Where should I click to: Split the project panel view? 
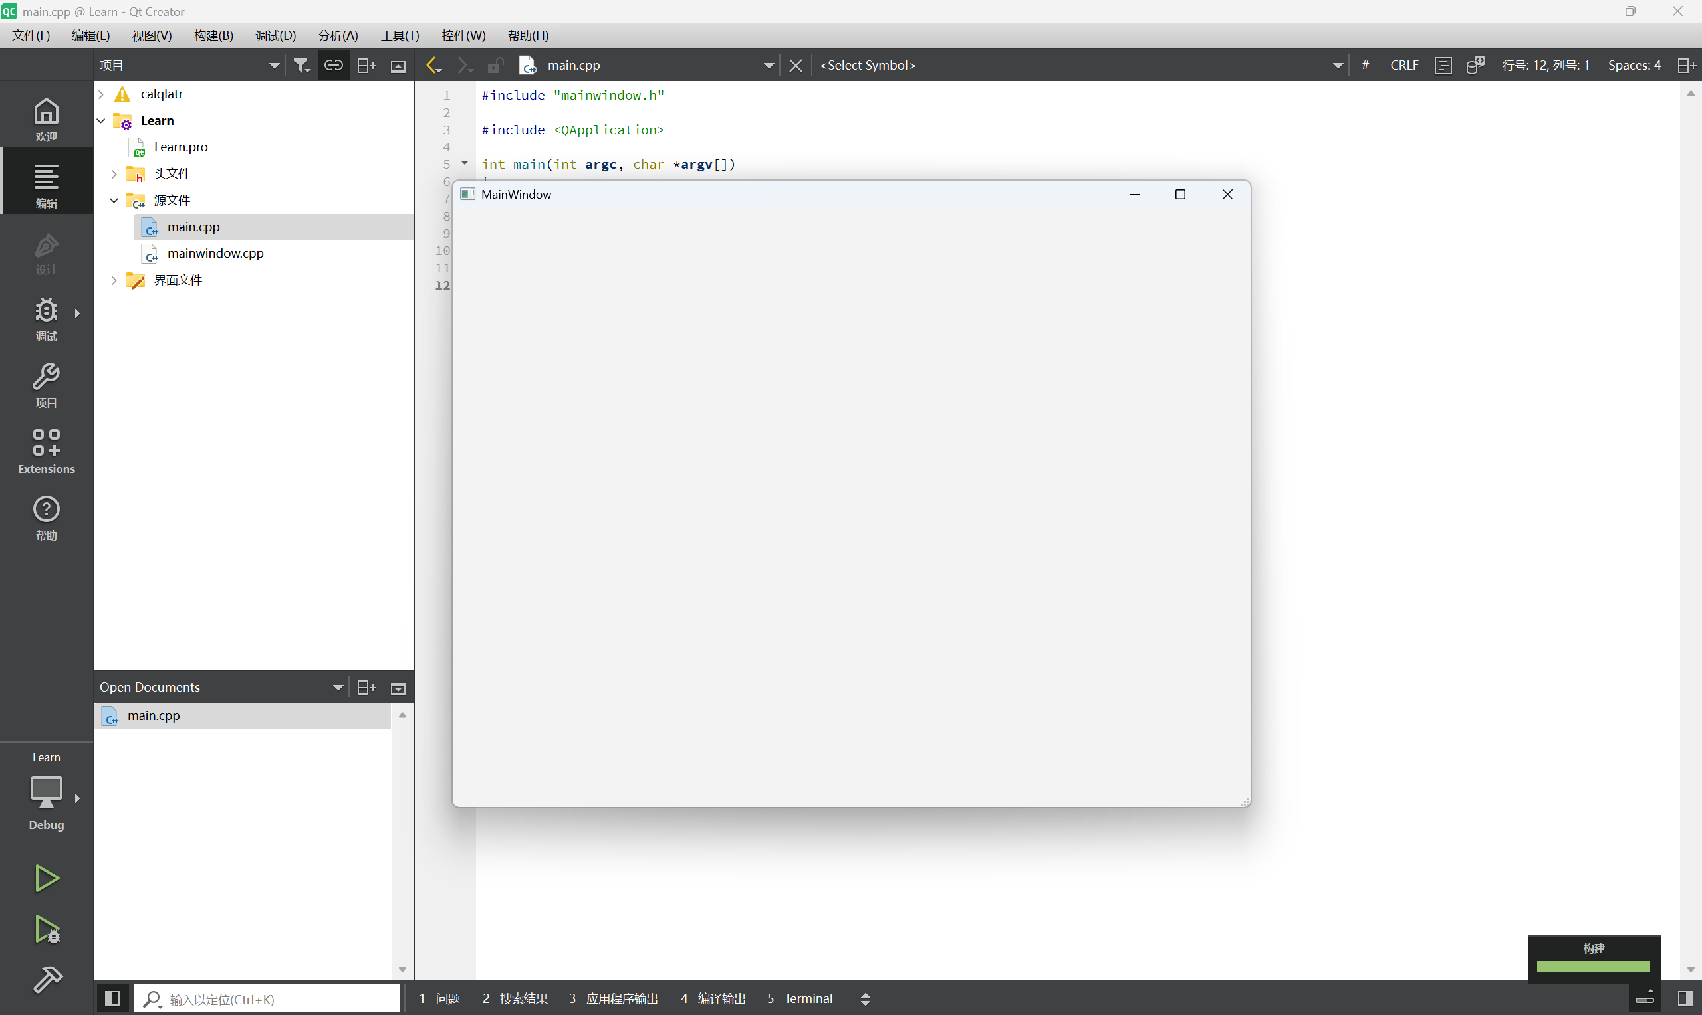pos(367,66)
